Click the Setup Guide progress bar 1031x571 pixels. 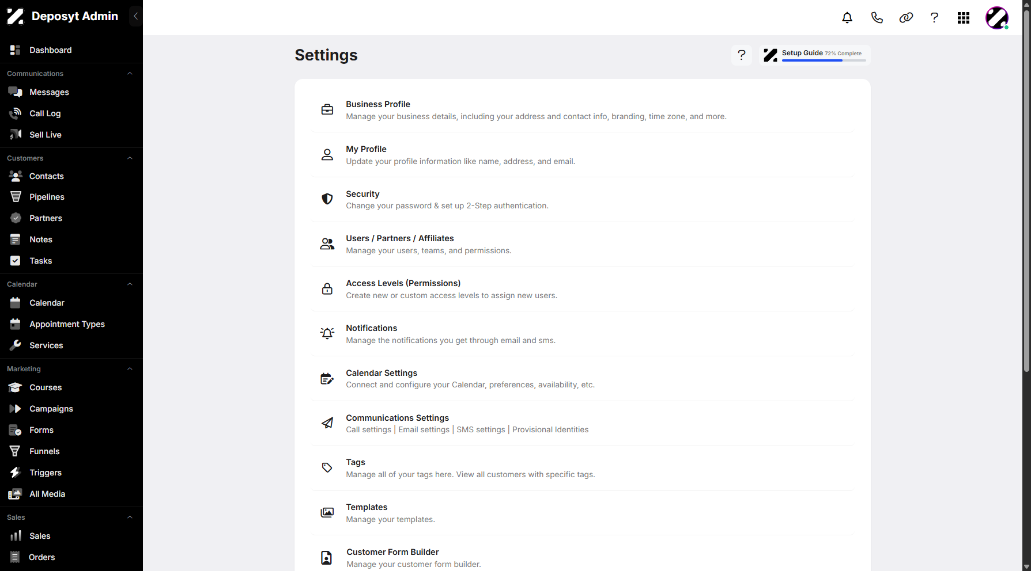pos(824,60)
